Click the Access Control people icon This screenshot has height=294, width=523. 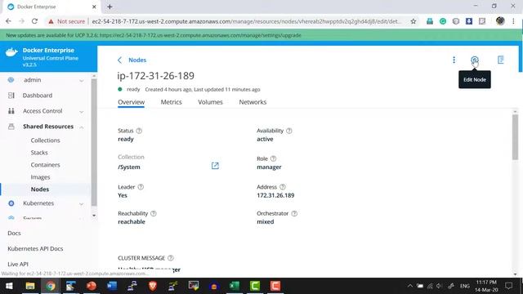(x=11, y=111)
